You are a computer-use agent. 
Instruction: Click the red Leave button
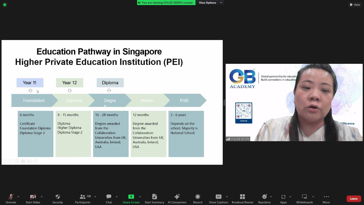tap(354, 199)
